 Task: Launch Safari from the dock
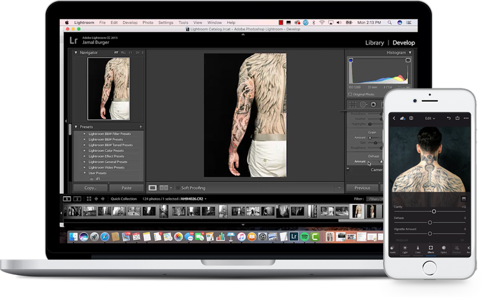click(104, 237)
